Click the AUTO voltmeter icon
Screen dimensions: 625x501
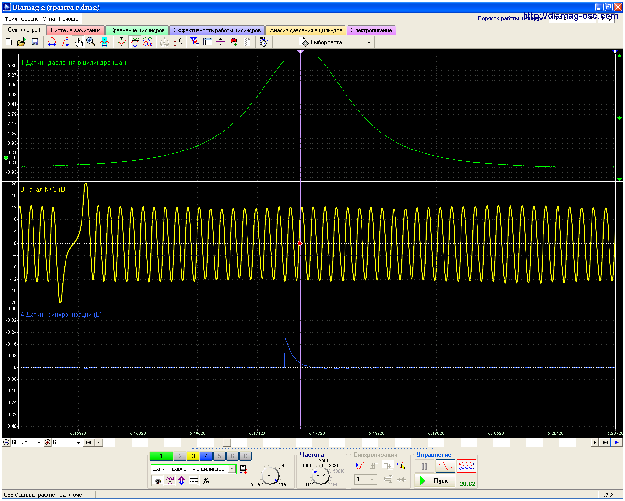click(263, 42)
